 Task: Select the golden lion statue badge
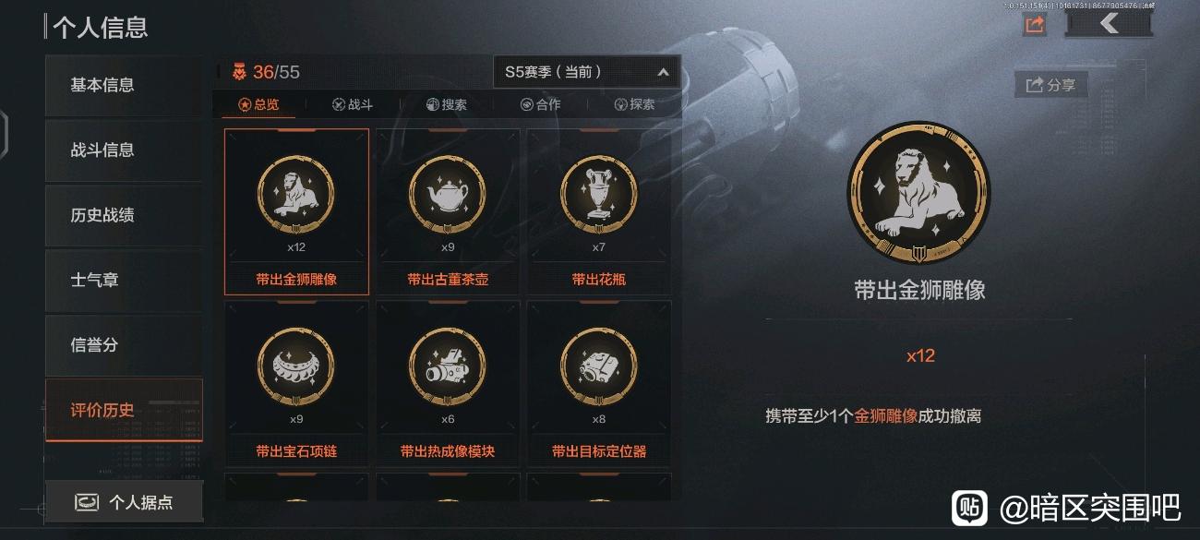pyautogui.click(x=296, y=211)
